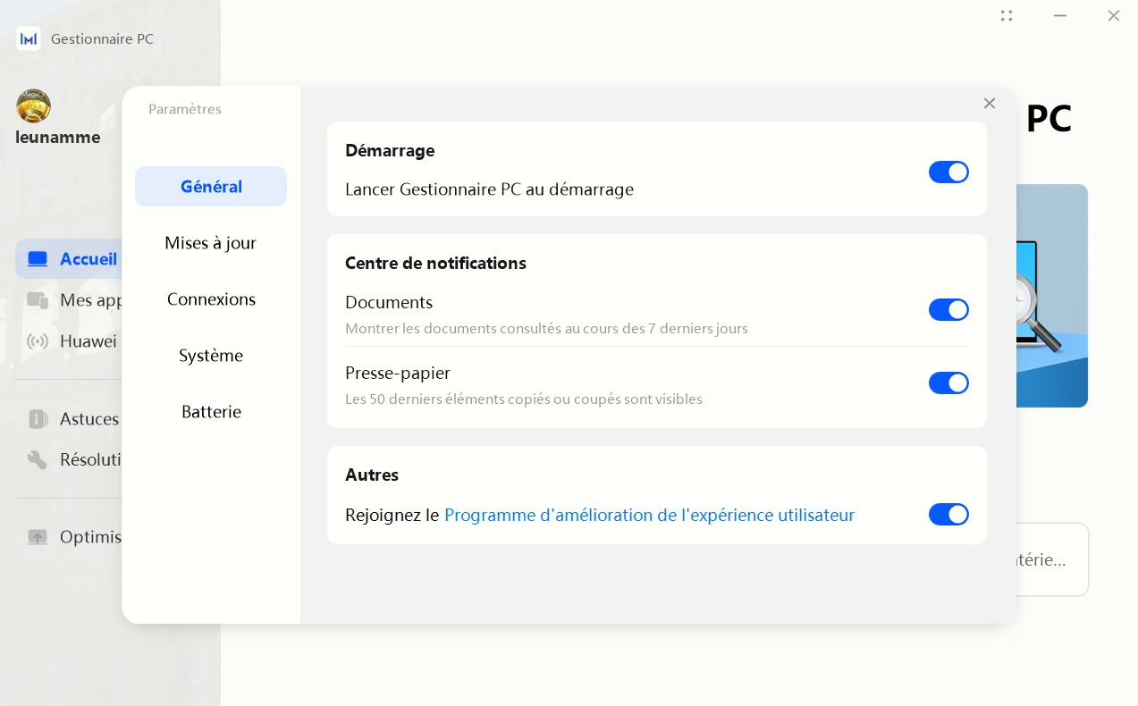Image resolution: width=1138 pixels, height=706 pixels.
Task: Switch to the Mises à jour settings section
Action: pyautogui.click(x=211, y=242)
